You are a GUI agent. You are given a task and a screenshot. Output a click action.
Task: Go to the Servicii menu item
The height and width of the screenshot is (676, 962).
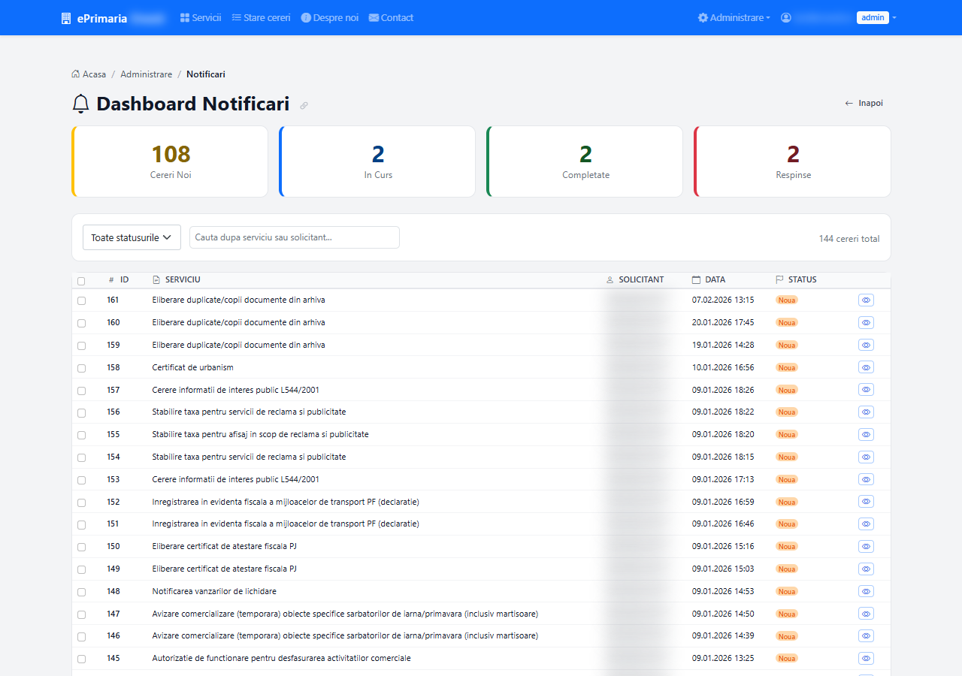click(x=201, y=17)
